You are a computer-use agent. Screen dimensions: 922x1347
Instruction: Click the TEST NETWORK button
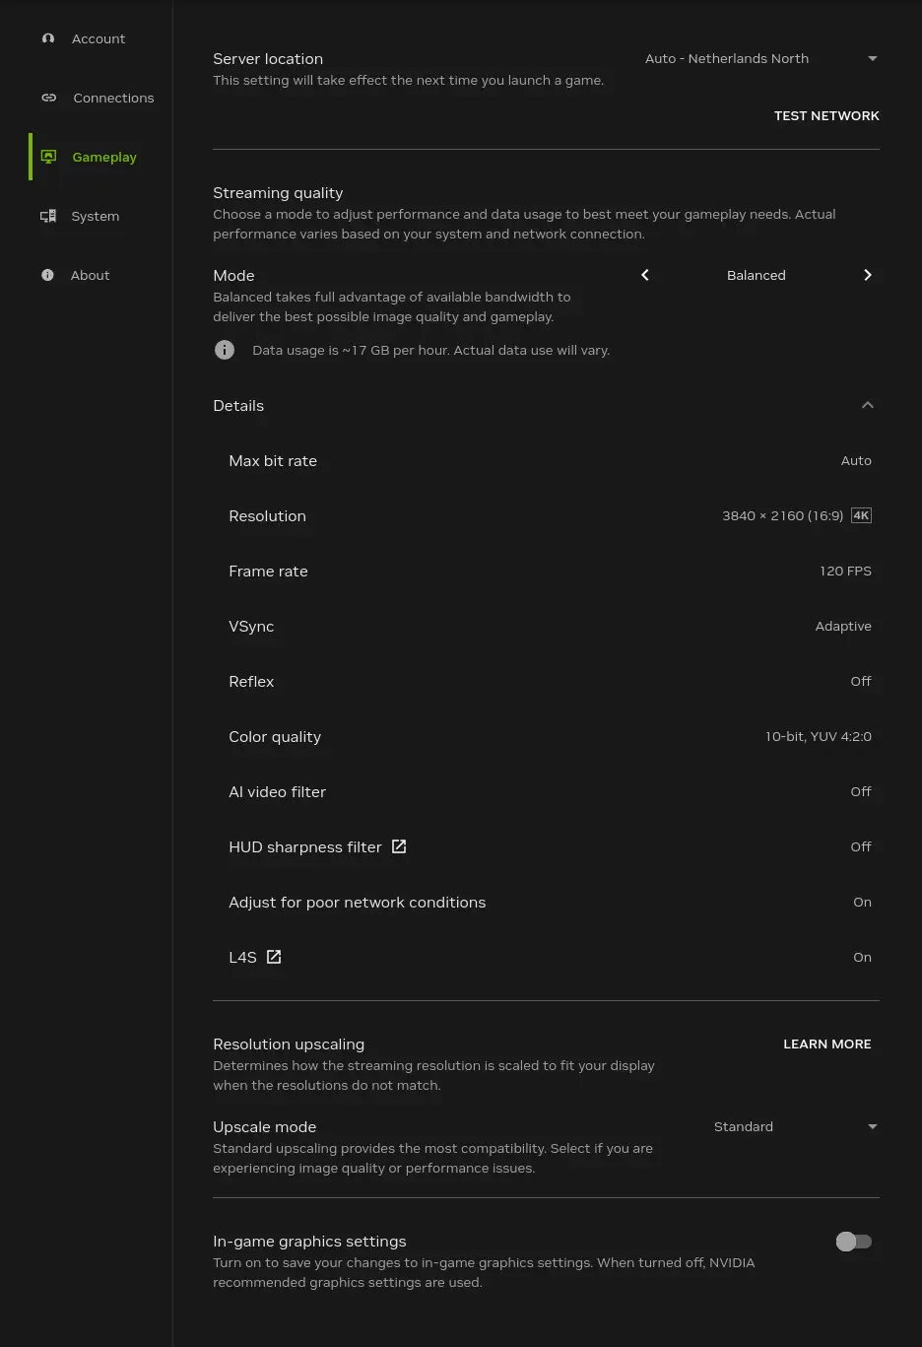(826, 115)
